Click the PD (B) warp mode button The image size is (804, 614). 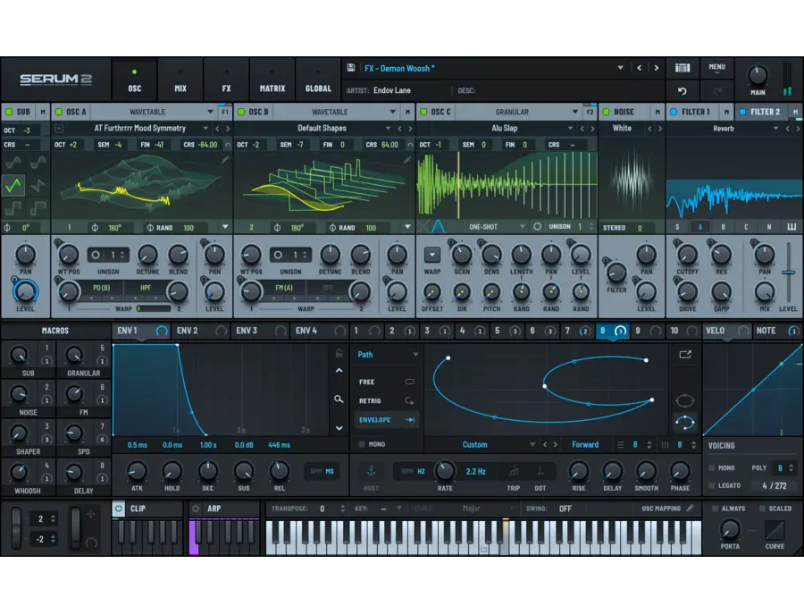101,288
